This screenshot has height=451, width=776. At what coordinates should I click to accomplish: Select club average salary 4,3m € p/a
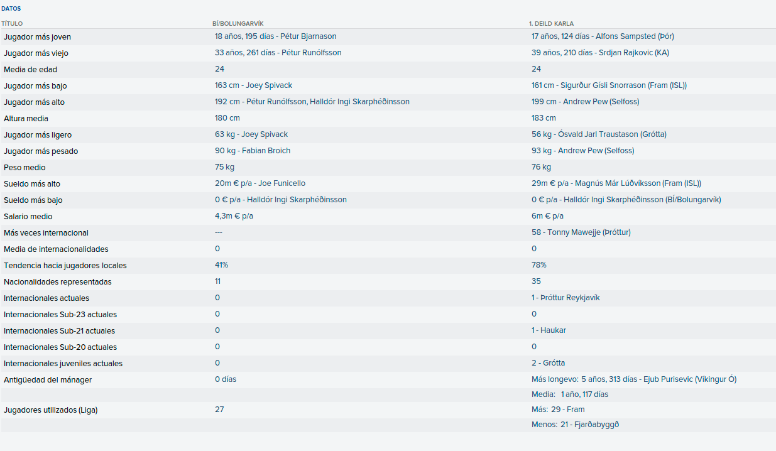234,216
